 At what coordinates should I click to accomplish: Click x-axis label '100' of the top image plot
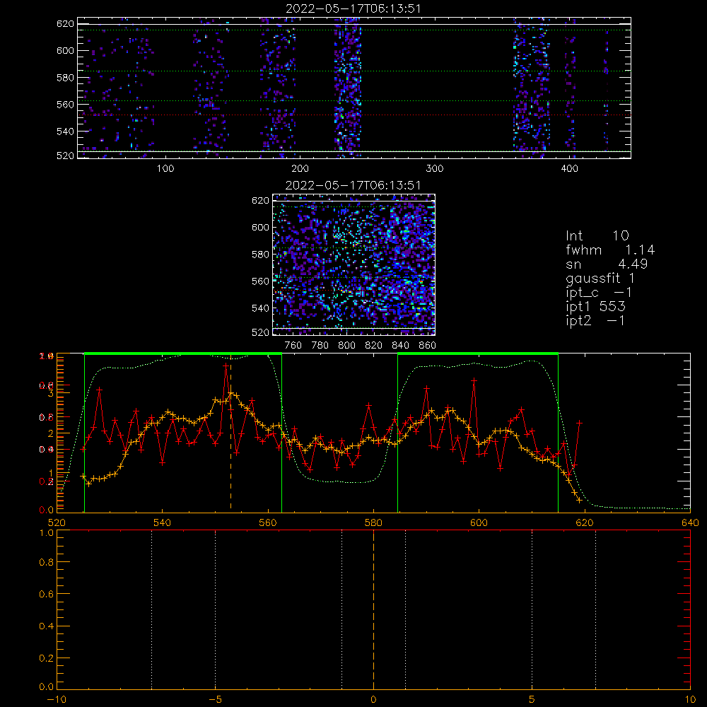click(165, 169)
